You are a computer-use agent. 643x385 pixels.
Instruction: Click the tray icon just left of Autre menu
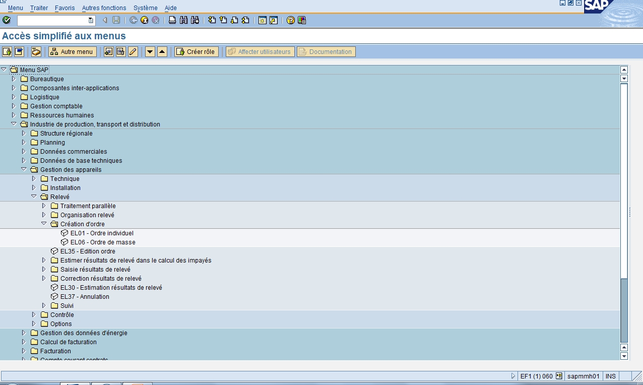[x=36, y=51]
